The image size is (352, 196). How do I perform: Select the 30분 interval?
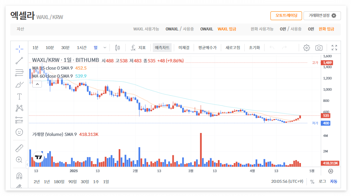[x=65, y=48]
